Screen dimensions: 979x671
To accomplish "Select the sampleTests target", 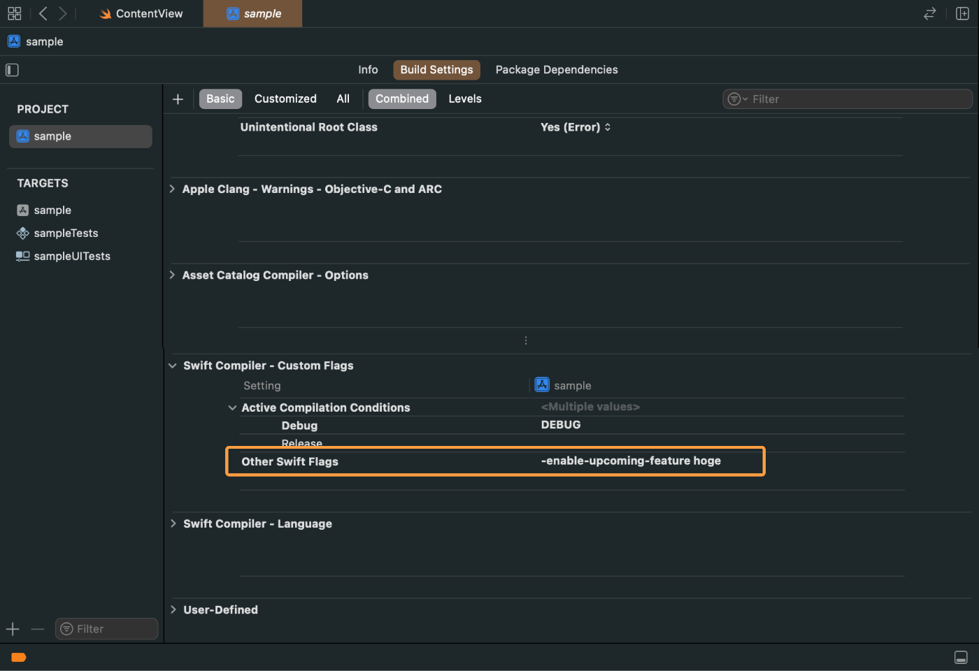I will coord(65,233).
